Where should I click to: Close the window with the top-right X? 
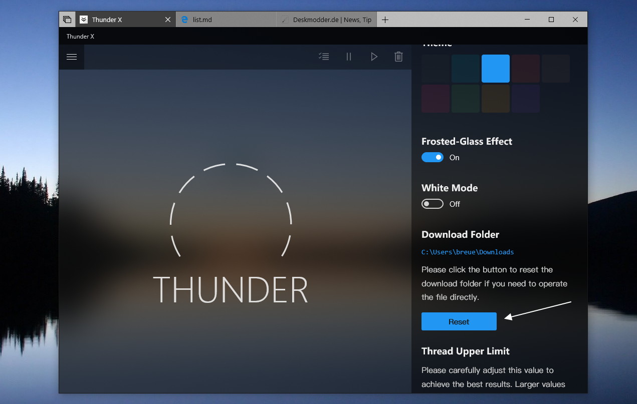[575, 20]
